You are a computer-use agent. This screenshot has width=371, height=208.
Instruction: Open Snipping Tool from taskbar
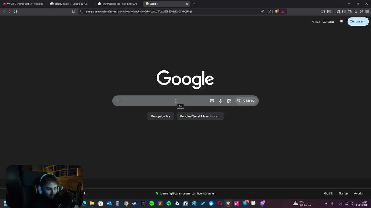[254, 203]
